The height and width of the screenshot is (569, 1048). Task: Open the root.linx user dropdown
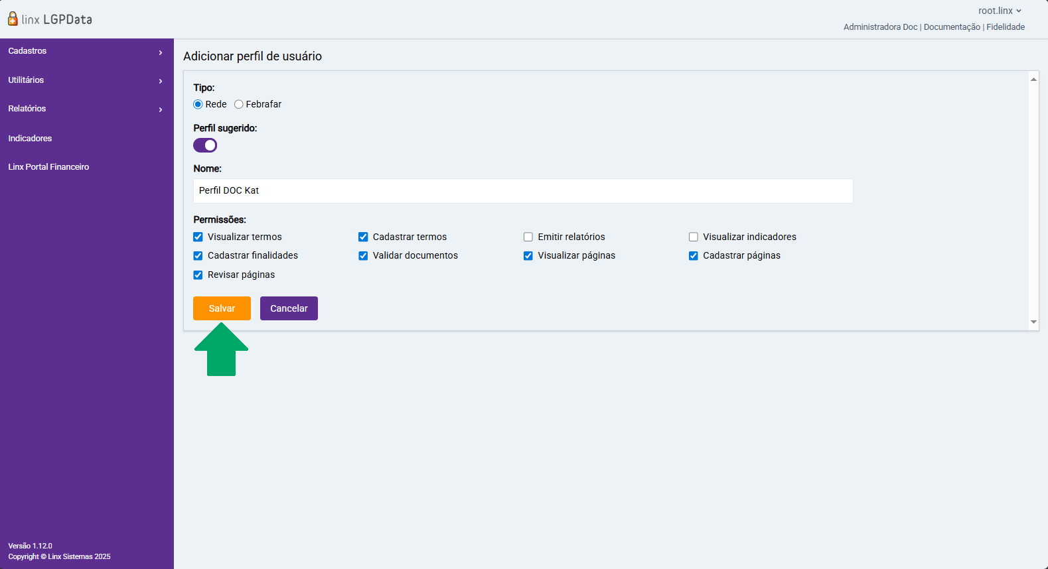click(x=1000, y=11)
